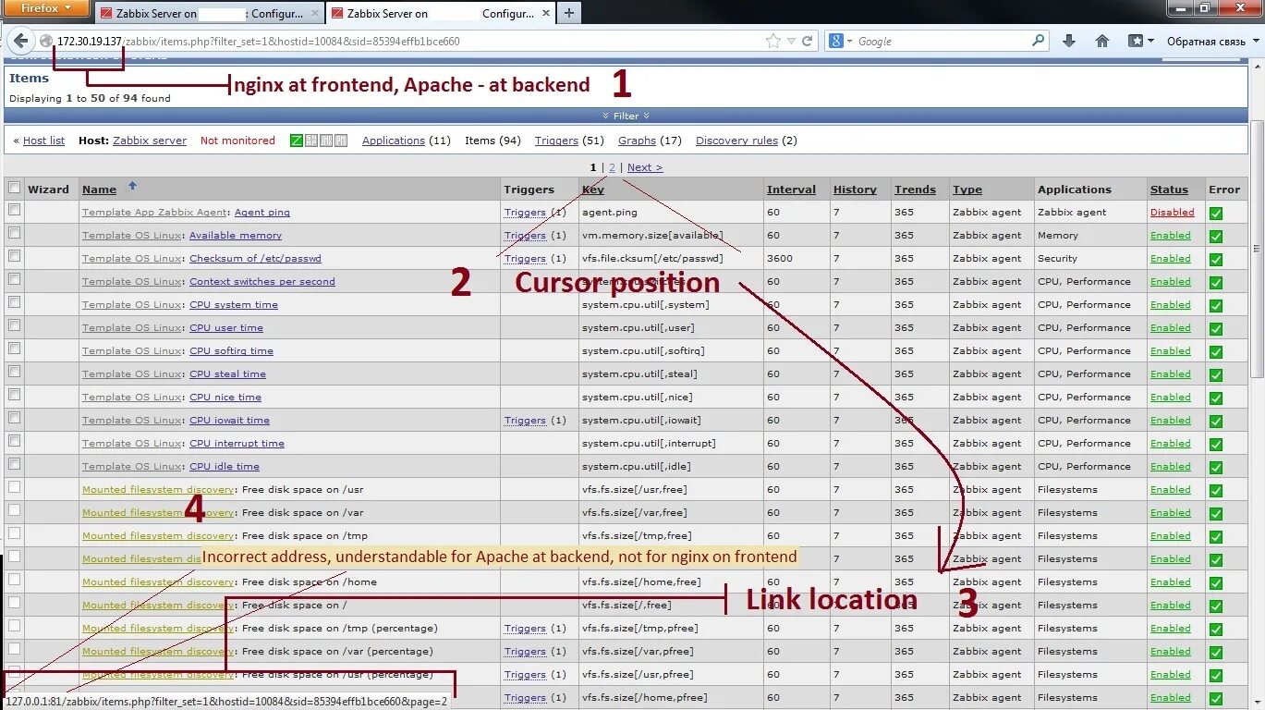Click inside the Google search field

[x=938, y=41]
